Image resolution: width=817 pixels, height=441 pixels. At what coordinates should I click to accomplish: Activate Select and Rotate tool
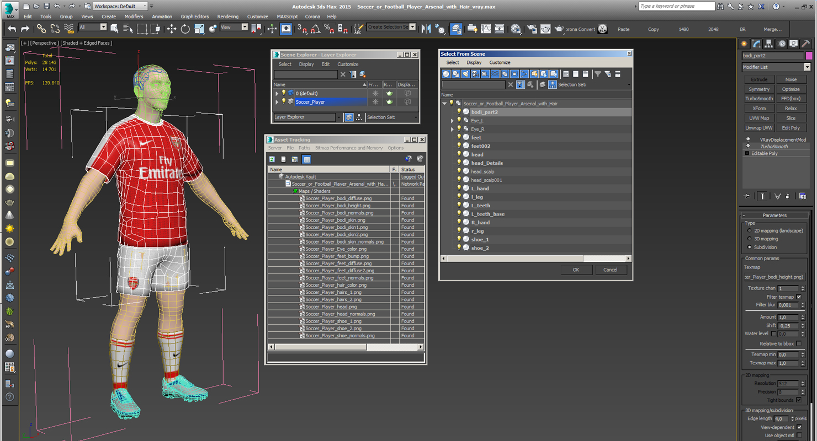point(185,29)
